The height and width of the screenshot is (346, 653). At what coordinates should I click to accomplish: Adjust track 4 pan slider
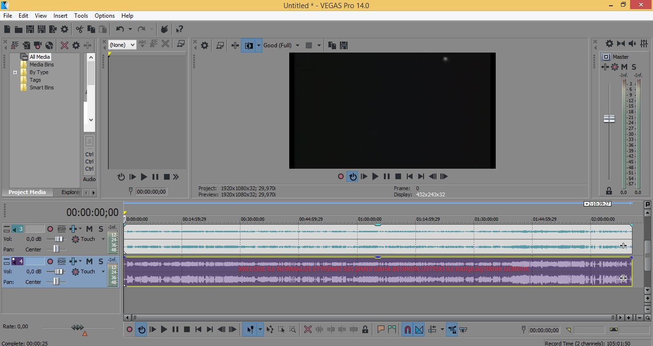[56, 282]
